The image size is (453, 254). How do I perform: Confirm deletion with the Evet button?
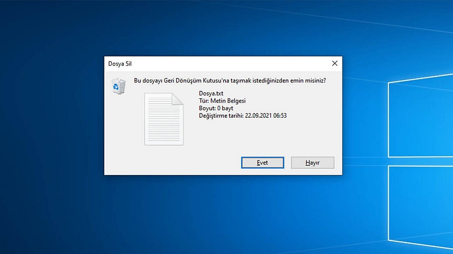262,163
